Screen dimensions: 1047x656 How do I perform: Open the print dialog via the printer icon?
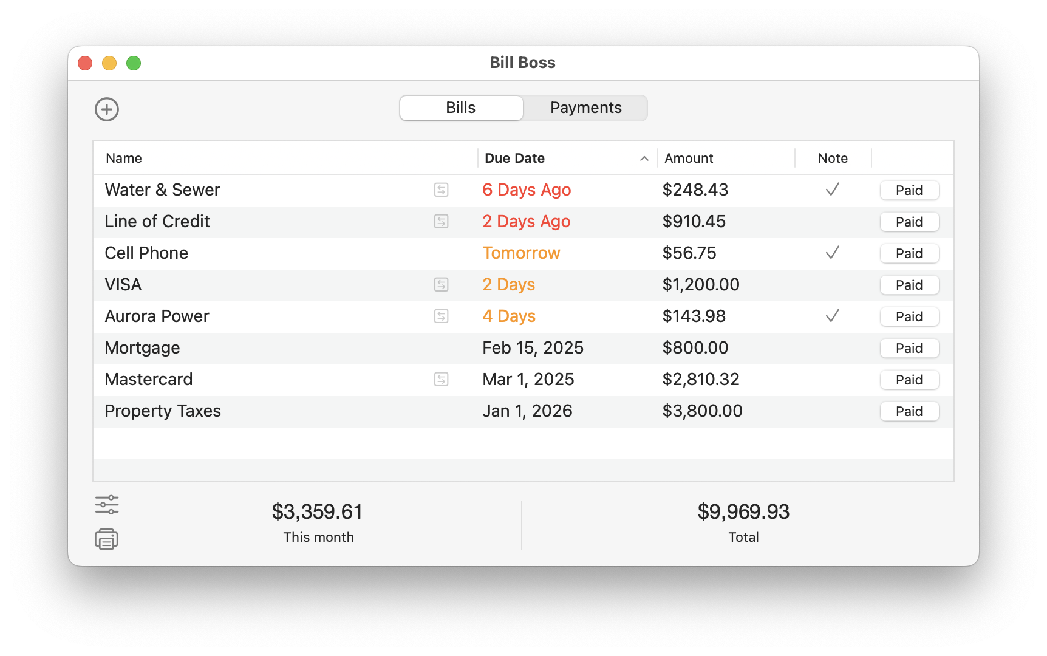click(x=107, y=539)
